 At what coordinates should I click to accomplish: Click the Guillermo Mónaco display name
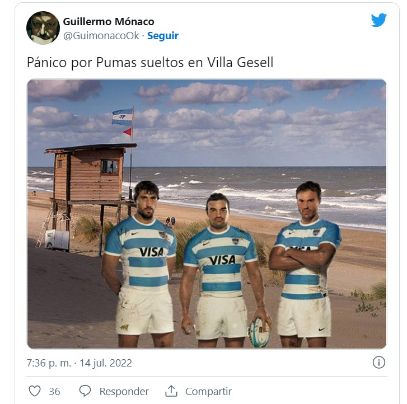click(109, 21)
